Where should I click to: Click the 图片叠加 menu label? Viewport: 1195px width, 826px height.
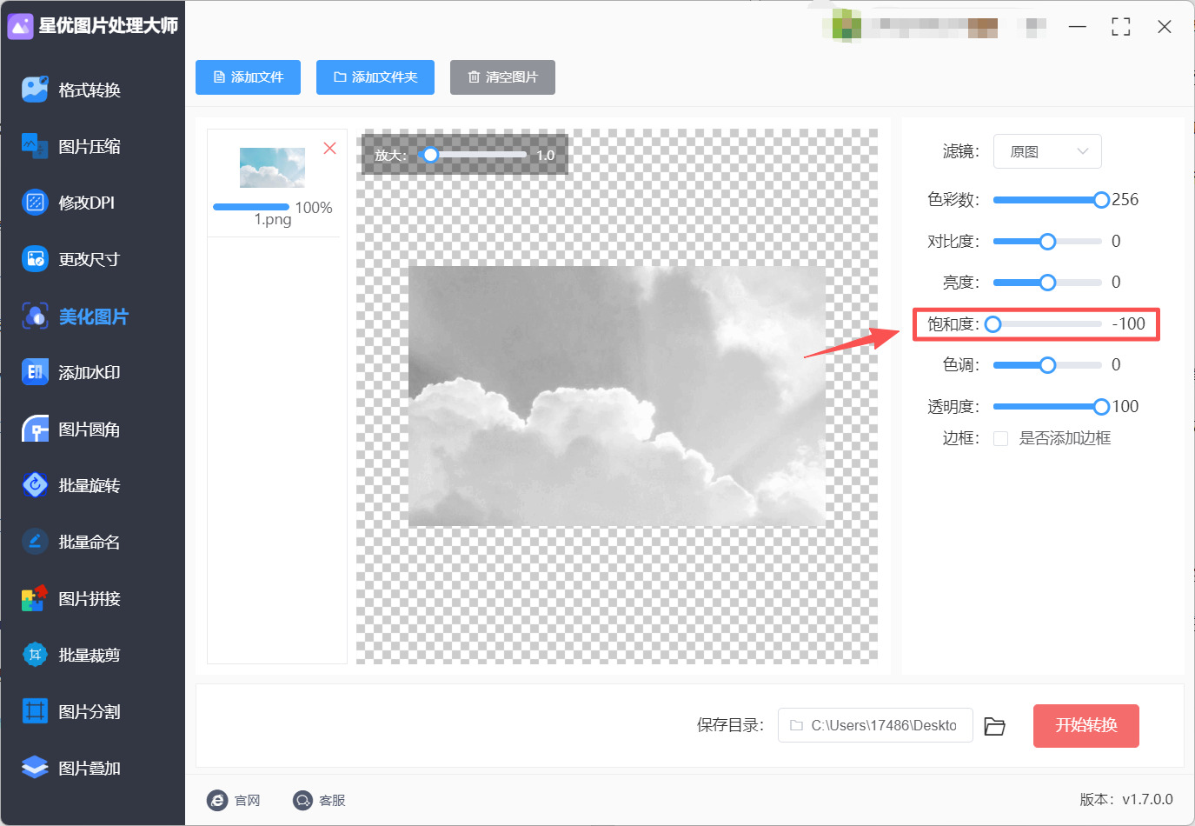[90, 768]
